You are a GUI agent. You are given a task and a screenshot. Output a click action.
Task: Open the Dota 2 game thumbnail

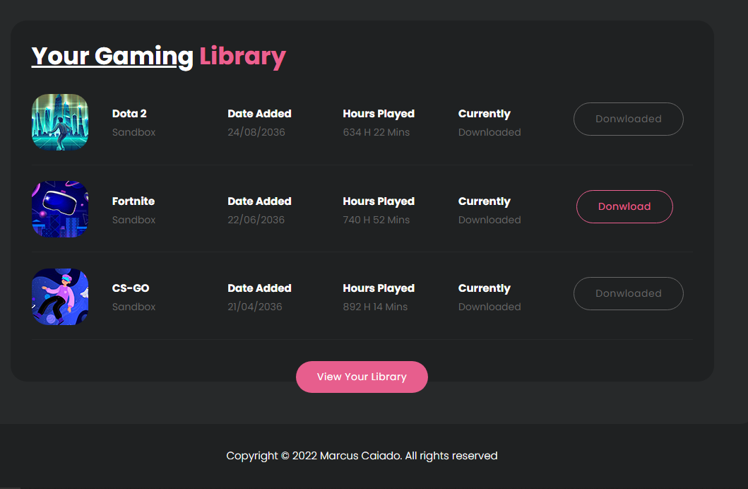tap(60, 122)
